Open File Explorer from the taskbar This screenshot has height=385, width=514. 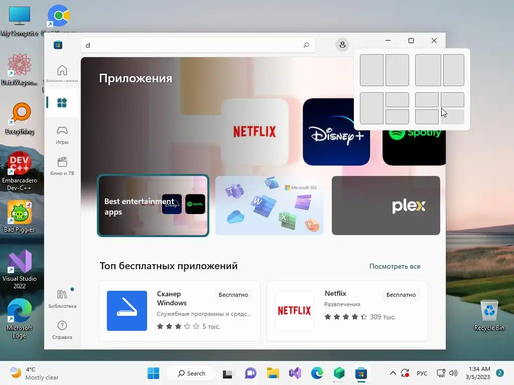[273, 373]
